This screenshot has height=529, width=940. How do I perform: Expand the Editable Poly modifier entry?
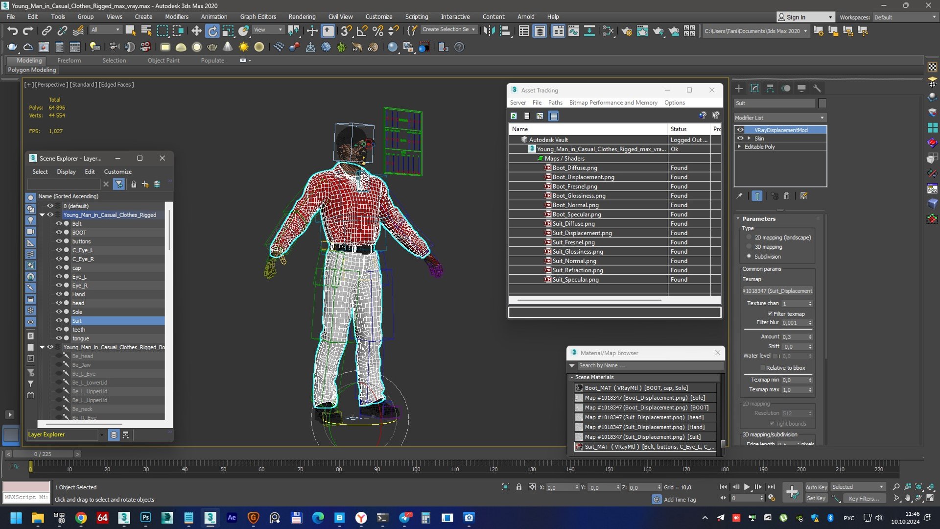[739, 146]
